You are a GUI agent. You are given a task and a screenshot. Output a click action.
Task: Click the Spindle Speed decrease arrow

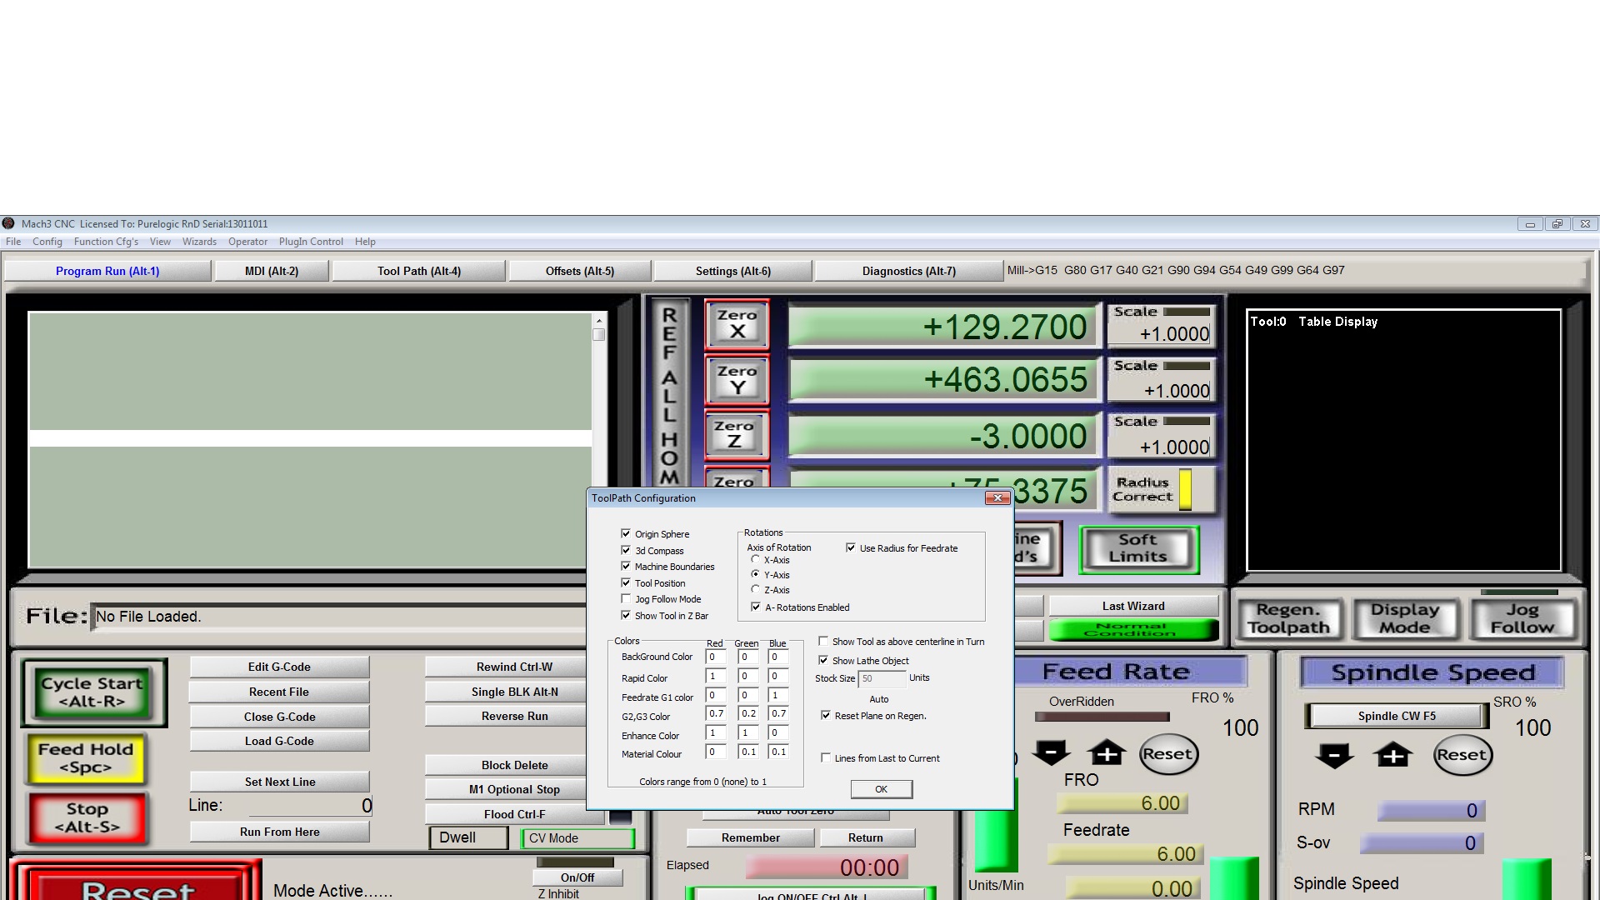1334,755
